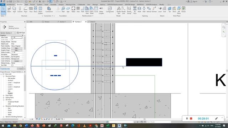Stop the screen recording
Image resolution: width=228 pixels, height=128 pixels.
tap(191, 118)
